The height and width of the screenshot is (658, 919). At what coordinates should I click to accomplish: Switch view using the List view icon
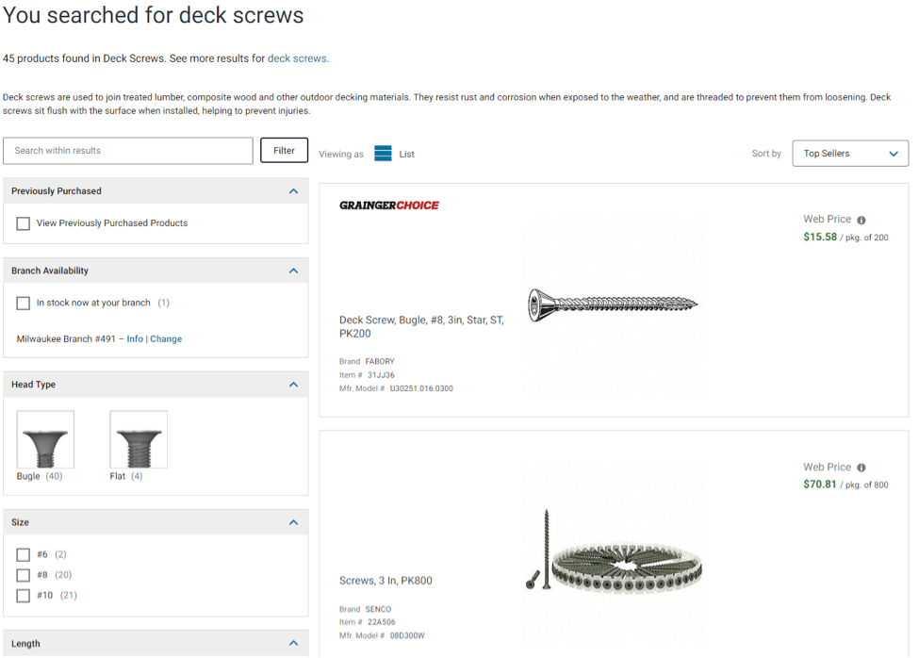pos(383,154)
